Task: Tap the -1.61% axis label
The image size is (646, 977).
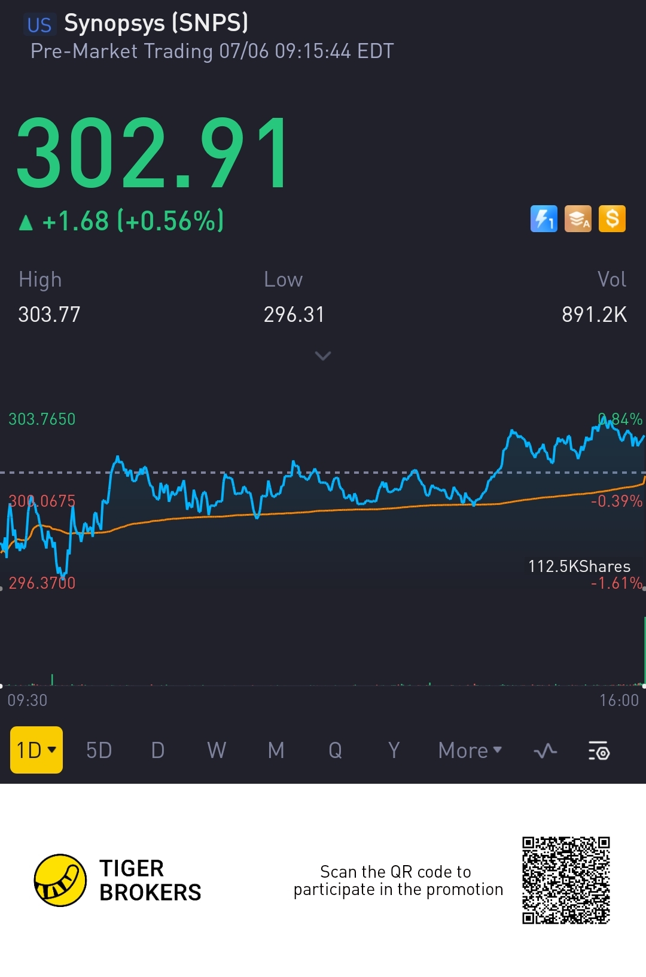Action: [616, 583]
